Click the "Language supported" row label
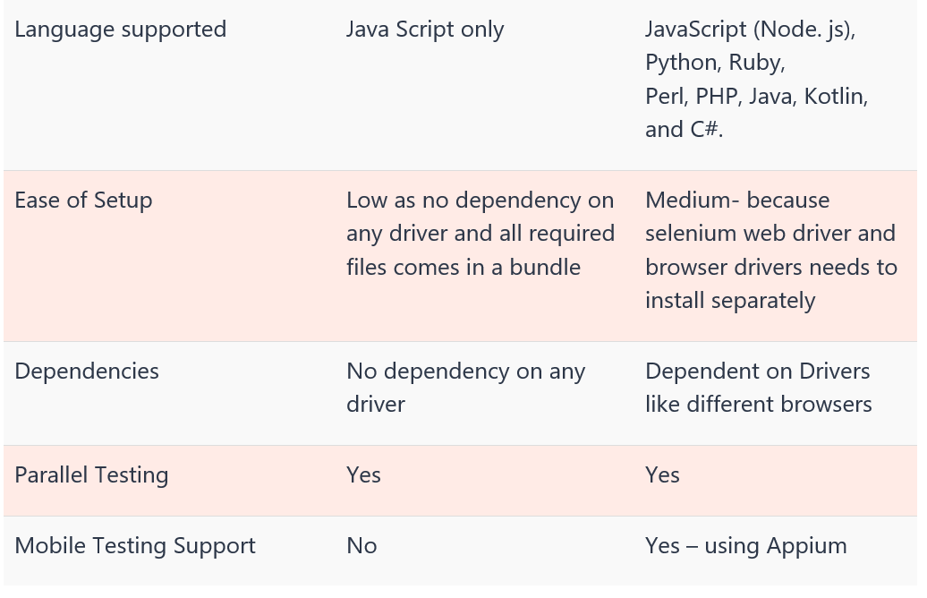Viewport: 927px width, 598px height. click(x=121, y=30)
